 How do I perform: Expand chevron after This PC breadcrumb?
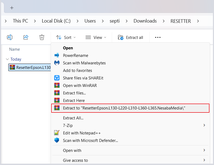pyautogui.click(x=35, y=21)
